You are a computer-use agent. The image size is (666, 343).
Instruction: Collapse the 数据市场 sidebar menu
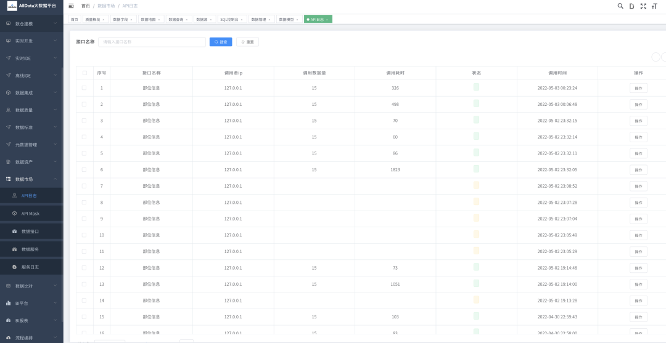pos(31,179)
